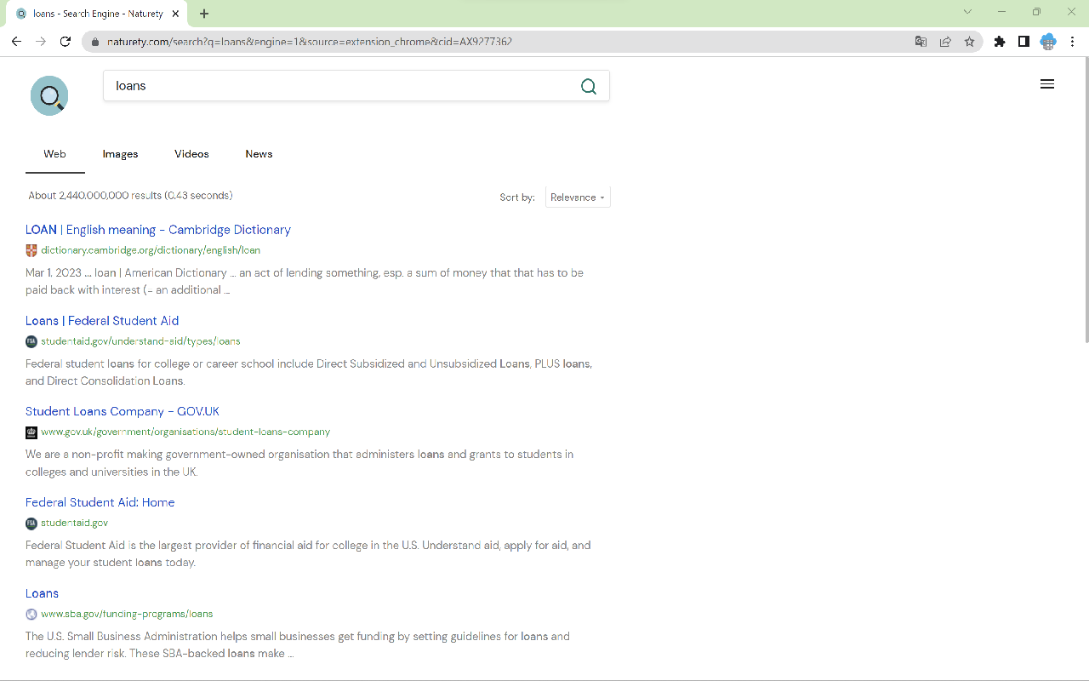Click the results count text
Screen dimensions: 1089x681
click(x=130, y=196)
